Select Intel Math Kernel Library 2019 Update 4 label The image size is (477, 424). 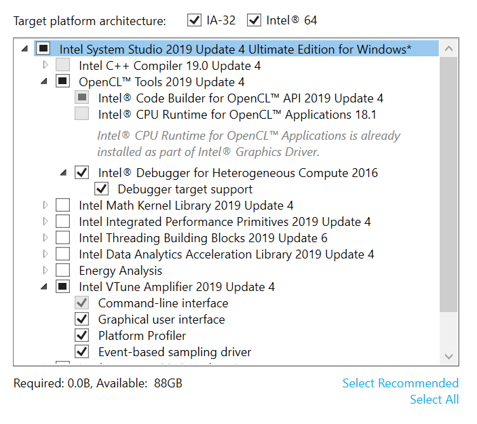tap(186, 206)
